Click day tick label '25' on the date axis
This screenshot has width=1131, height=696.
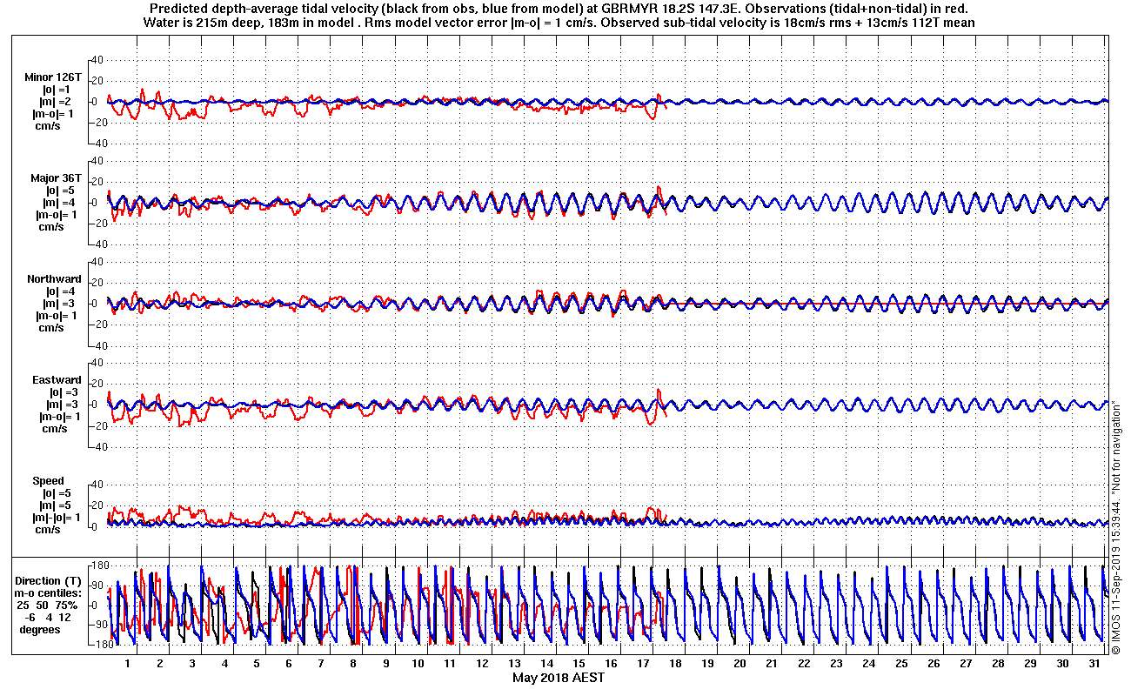901,664
